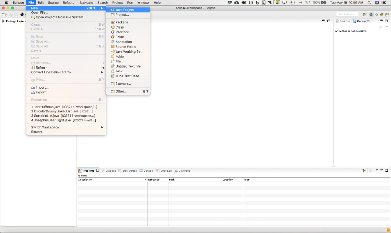Open recent file TestHuffman.java
391x233 pixels.
coord(65,107)
